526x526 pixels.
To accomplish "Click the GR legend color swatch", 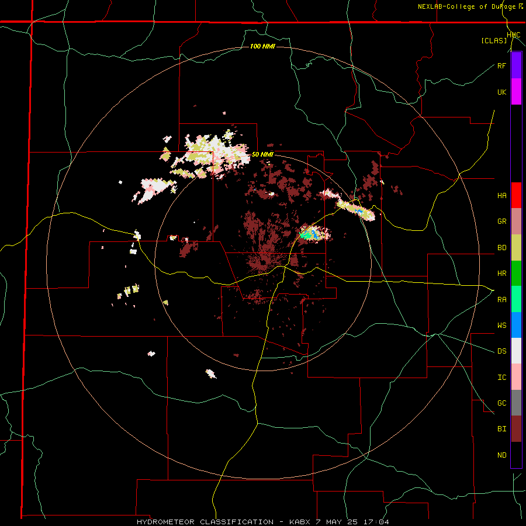I will pos(516,222).
